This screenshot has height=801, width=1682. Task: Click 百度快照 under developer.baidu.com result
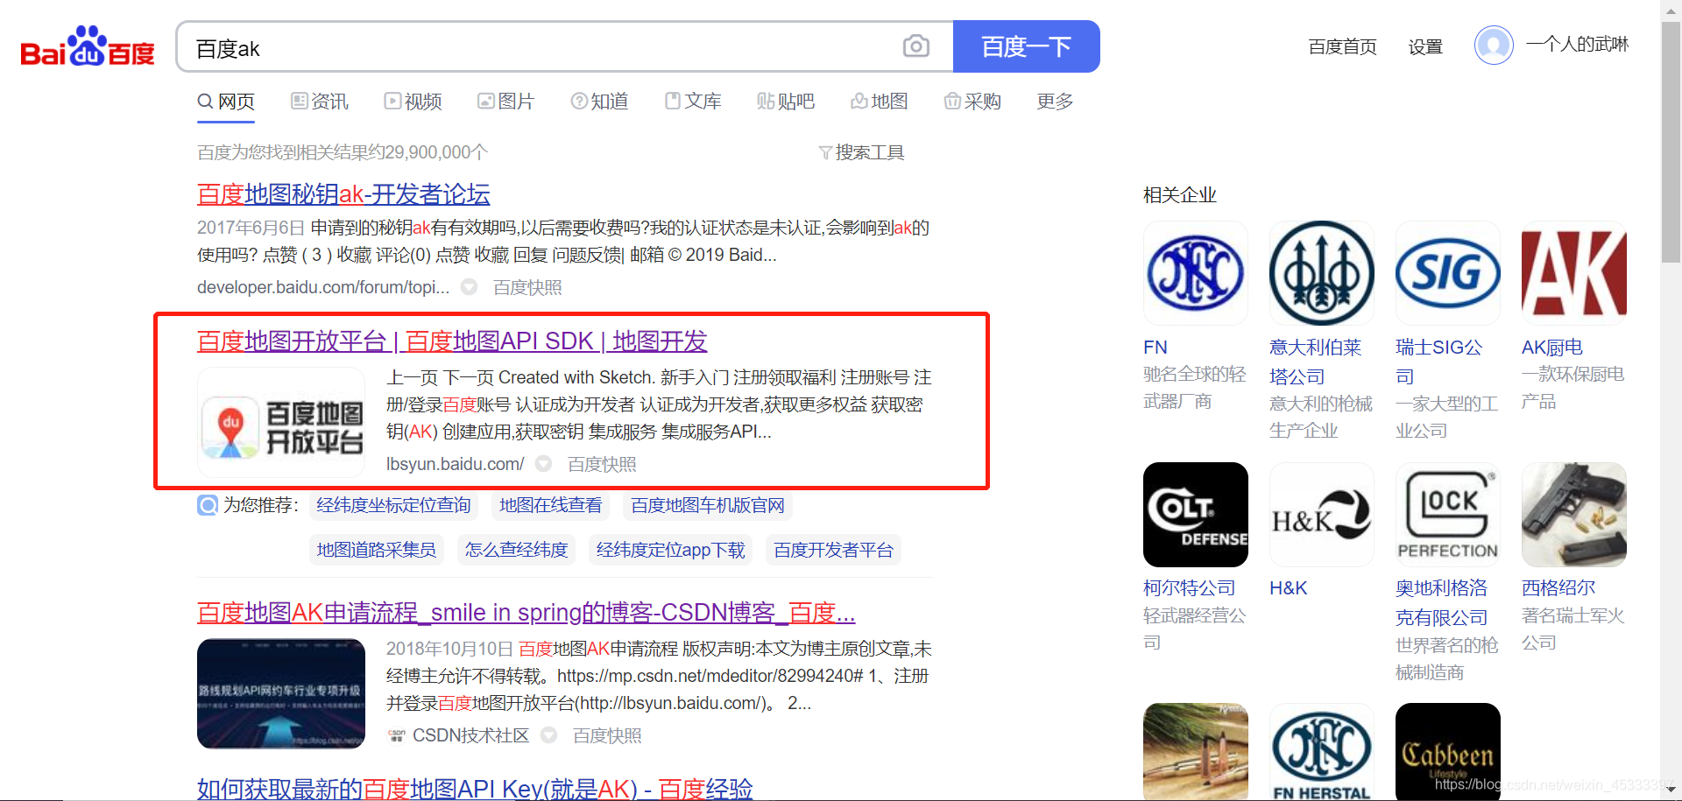[x=527, y=287]
